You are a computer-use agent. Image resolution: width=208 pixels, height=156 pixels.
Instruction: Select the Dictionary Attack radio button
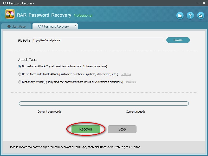tap(20, 82)
